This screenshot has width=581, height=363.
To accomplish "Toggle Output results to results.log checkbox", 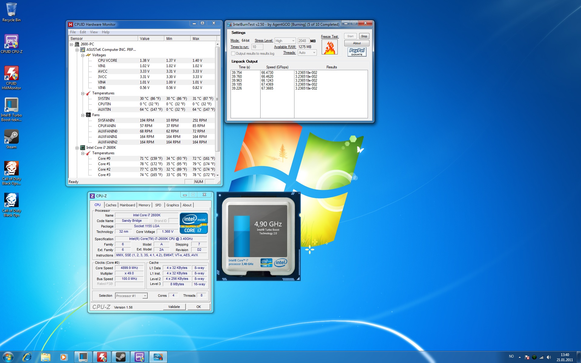I will pos(233,54).
